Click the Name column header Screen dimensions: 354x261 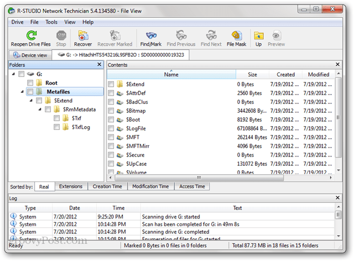[x=171, y=74]
